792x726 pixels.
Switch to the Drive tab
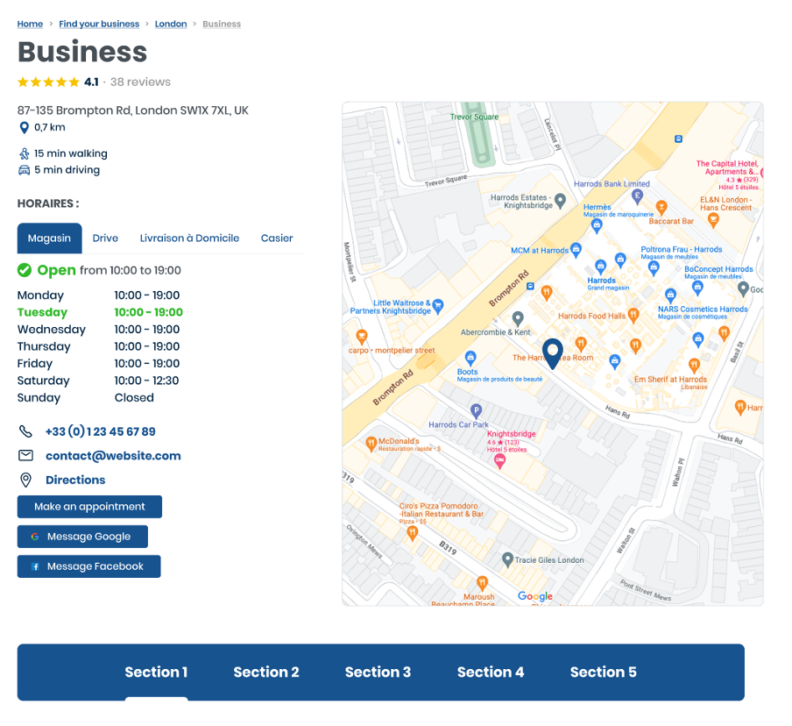[105, 238]
